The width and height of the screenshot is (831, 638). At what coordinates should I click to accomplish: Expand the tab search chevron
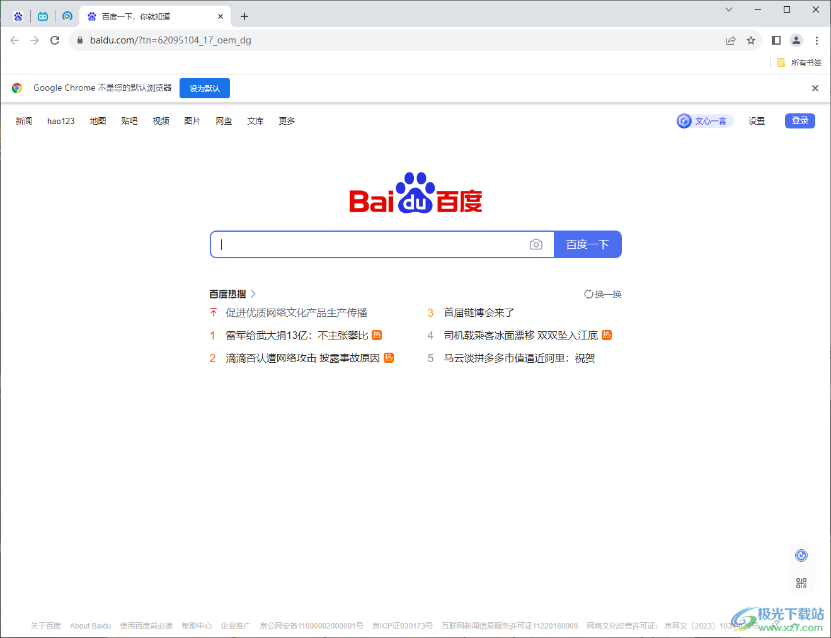[729, 9]
